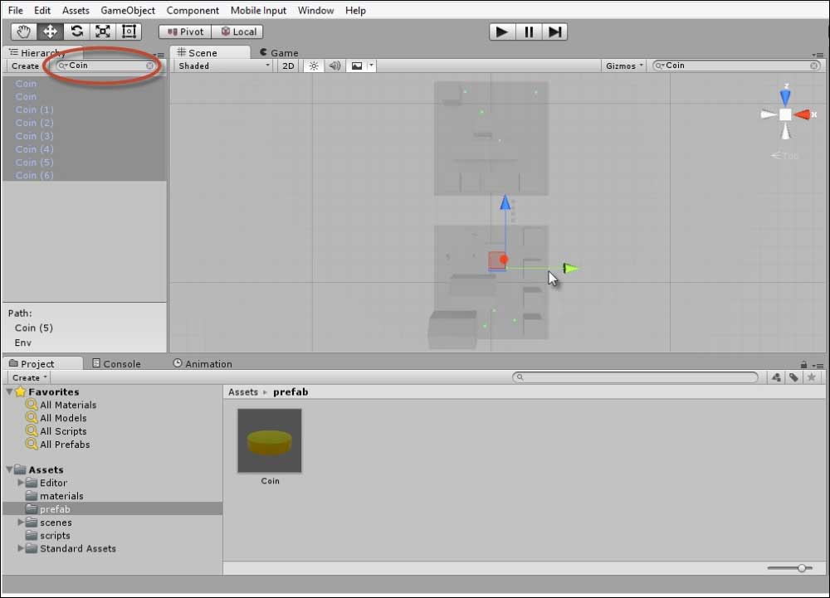Viewport: 830px width, 598px height.
Task: Open Project Create dropdown
Action: [x=29, y=377]
